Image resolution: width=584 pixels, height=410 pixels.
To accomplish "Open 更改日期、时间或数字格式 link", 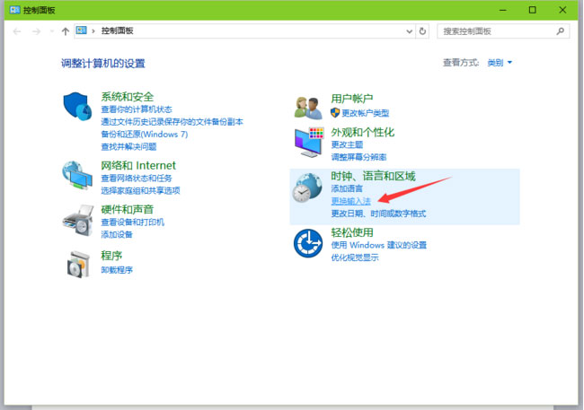I will (378, 214).
